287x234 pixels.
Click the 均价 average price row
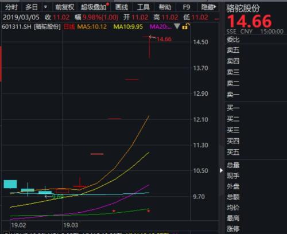point(233,208)
